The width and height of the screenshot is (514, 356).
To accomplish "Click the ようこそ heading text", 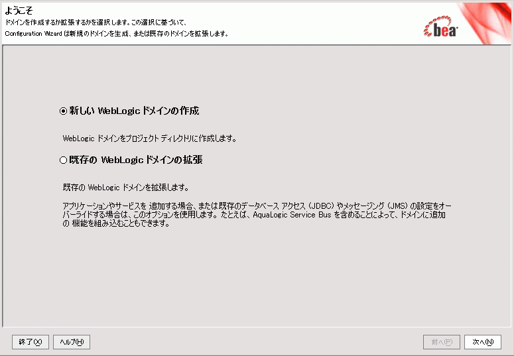I will (x=19, y=11).
